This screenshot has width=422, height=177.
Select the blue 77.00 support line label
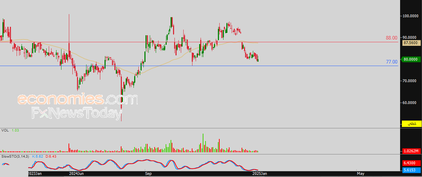[392, 62]
